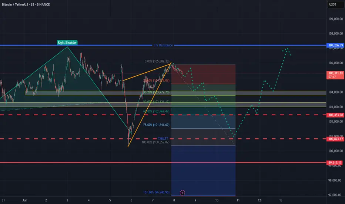Click the 97,000.00 price axis tick

pos(335,195)
